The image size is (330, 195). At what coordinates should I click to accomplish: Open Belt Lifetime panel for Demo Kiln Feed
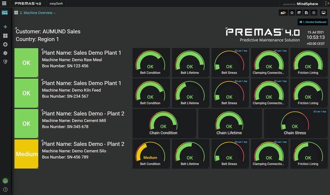(x=191, y=93)
